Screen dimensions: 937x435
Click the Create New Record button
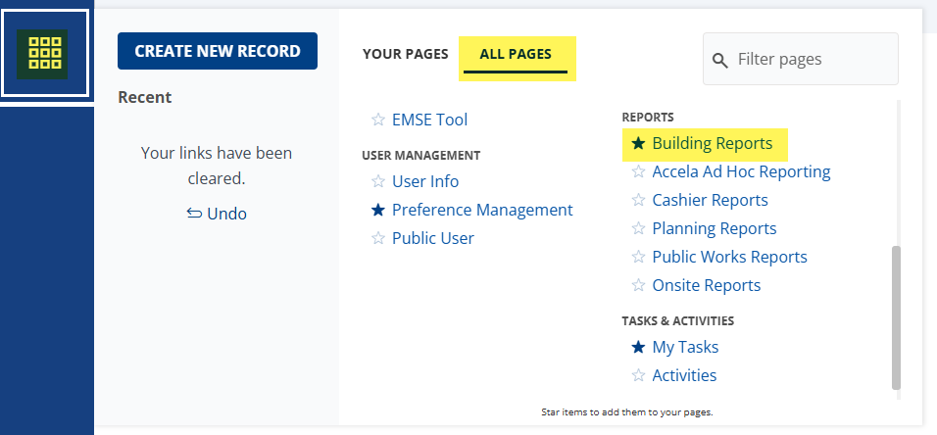tap(218, 51)
